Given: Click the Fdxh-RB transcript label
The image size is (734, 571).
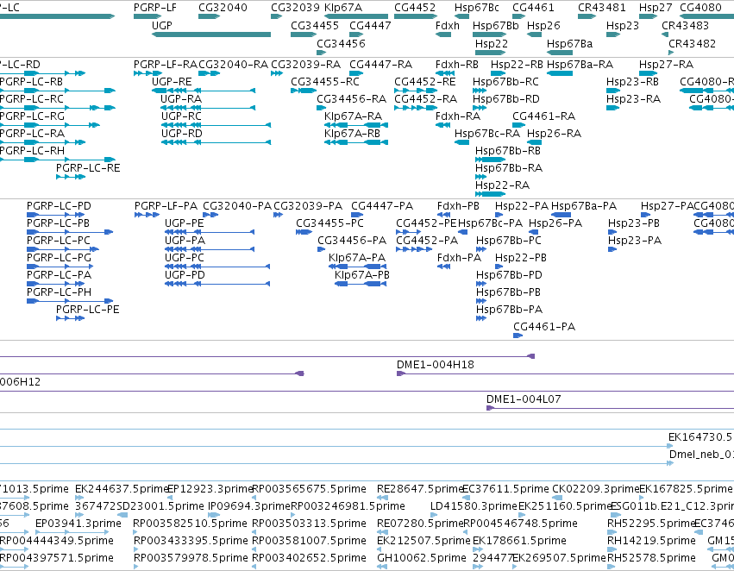Looking at the screenshot, I should tap(457, 64).
